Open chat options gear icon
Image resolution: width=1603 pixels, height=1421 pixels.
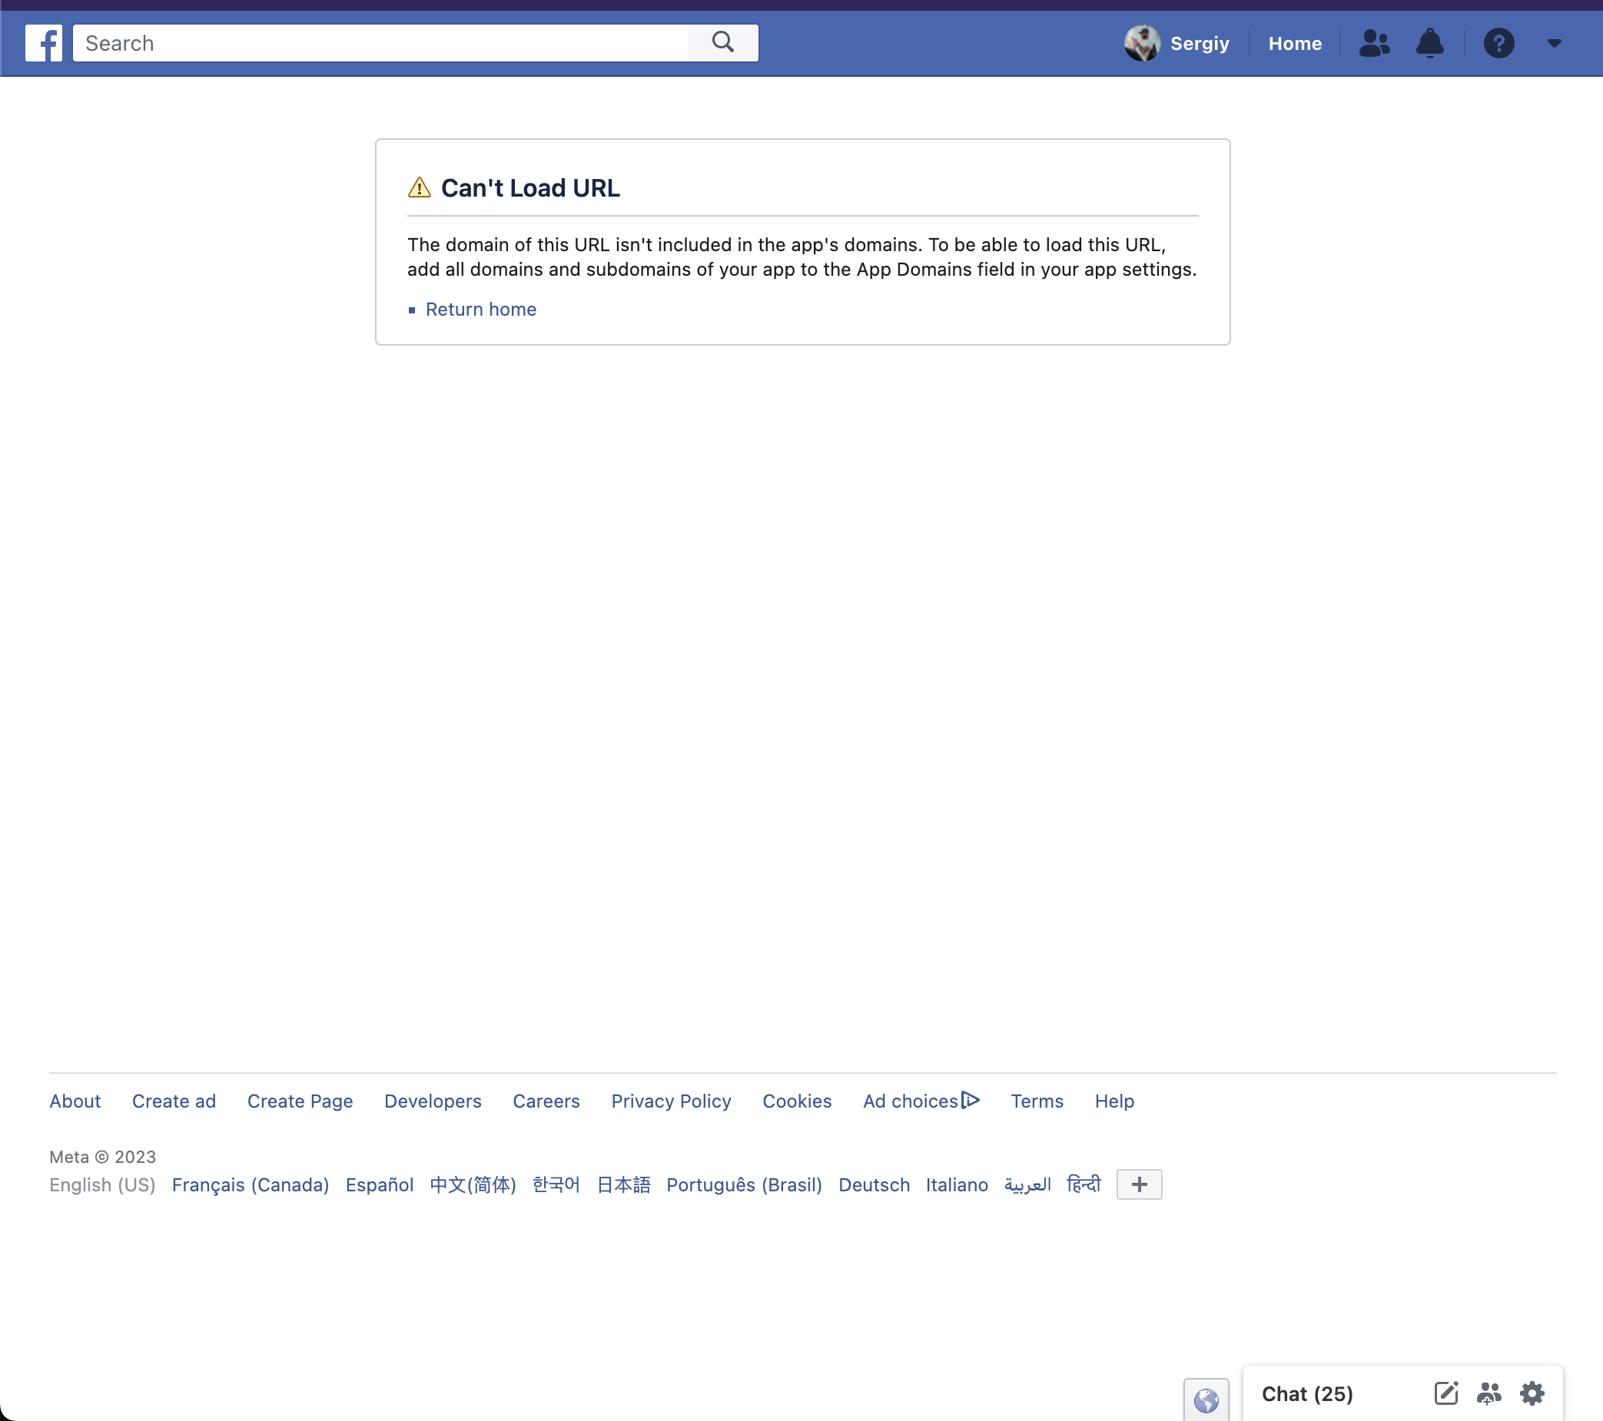tap(1532, 1394)
